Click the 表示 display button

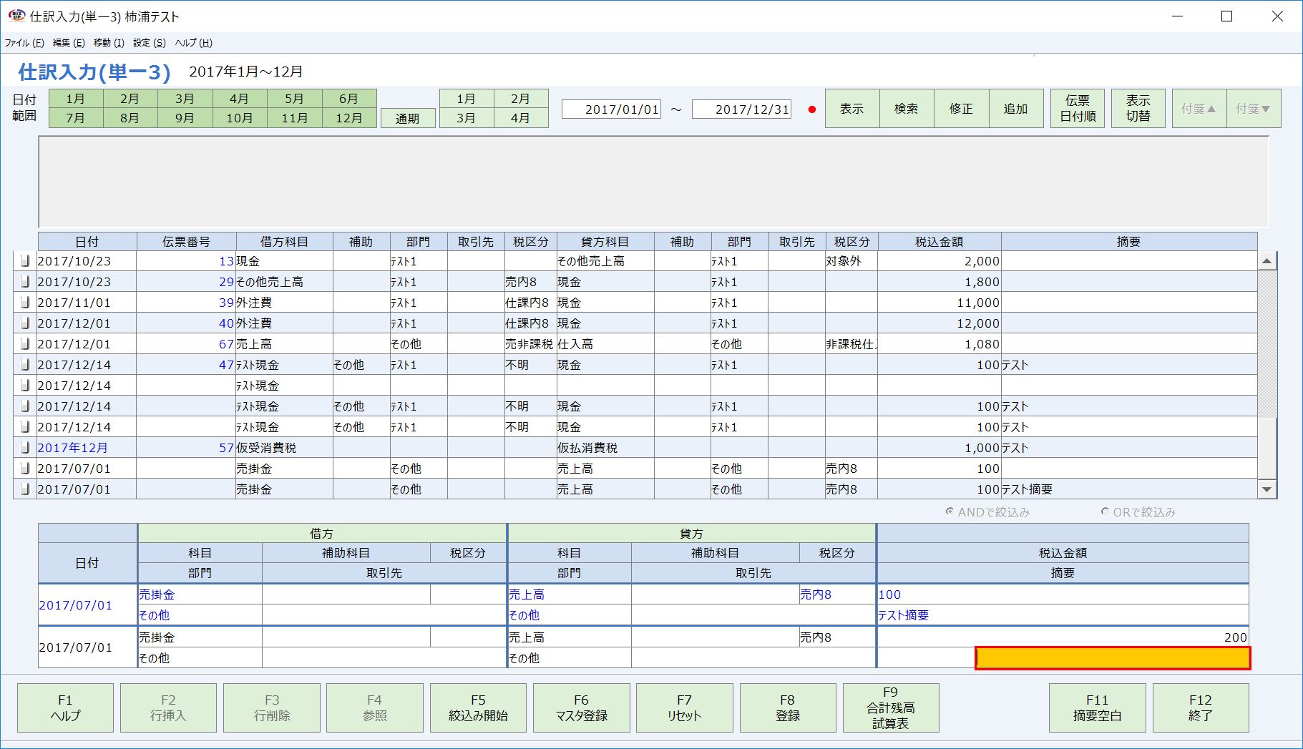tap(851, 108)
